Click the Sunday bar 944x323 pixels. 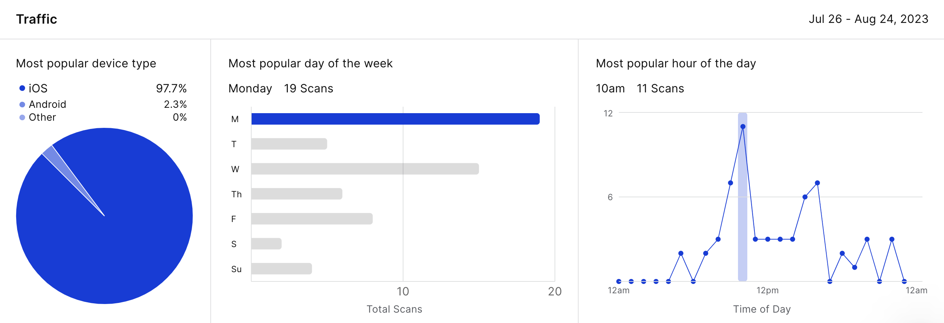(x=281, y=269)
